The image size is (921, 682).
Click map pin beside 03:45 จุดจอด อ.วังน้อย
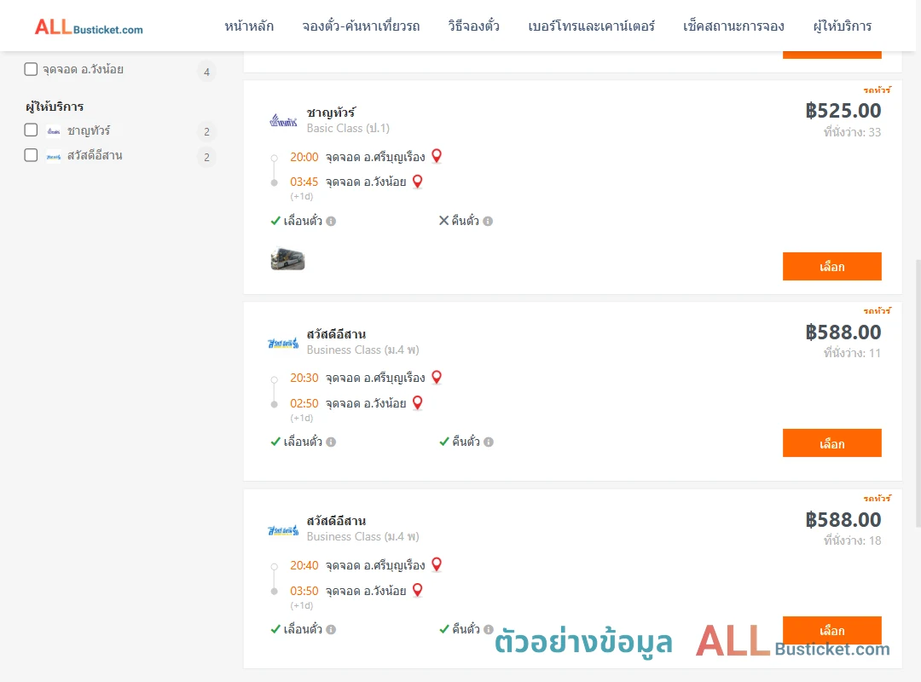tap(418, 181)
